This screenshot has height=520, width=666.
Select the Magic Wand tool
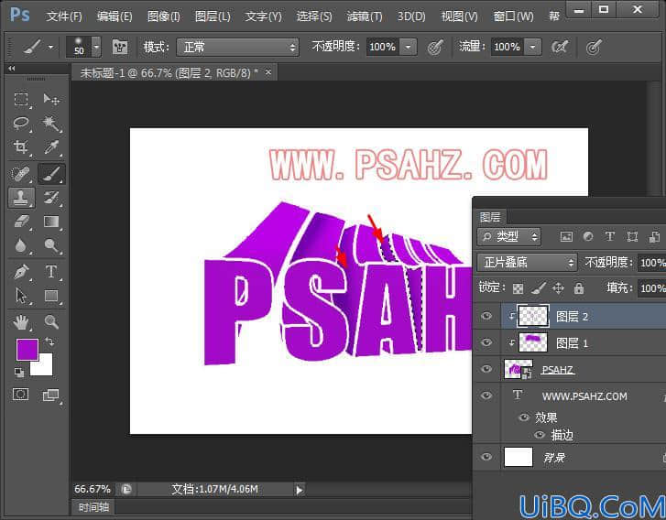[51, 123]
